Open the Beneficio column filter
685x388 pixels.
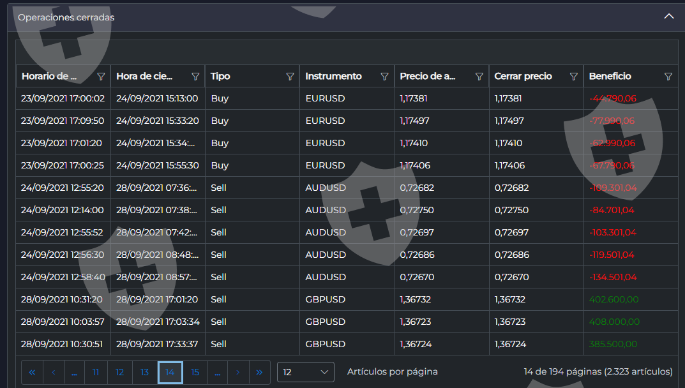(x=668, y=77)
